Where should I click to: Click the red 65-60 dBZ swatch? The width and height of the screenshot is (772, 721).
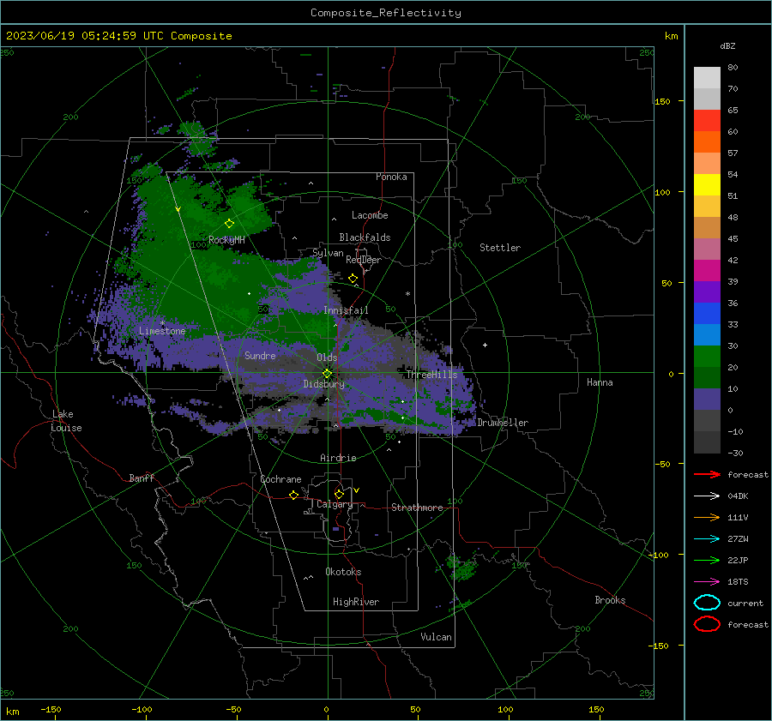[x=707, y=121]
